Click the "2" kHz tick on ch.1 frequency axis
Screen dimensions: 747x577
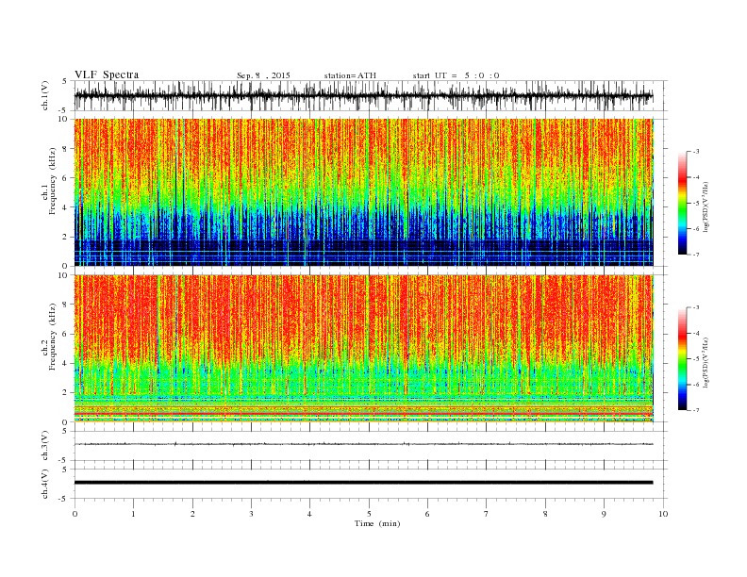click(x=65, y=237)
